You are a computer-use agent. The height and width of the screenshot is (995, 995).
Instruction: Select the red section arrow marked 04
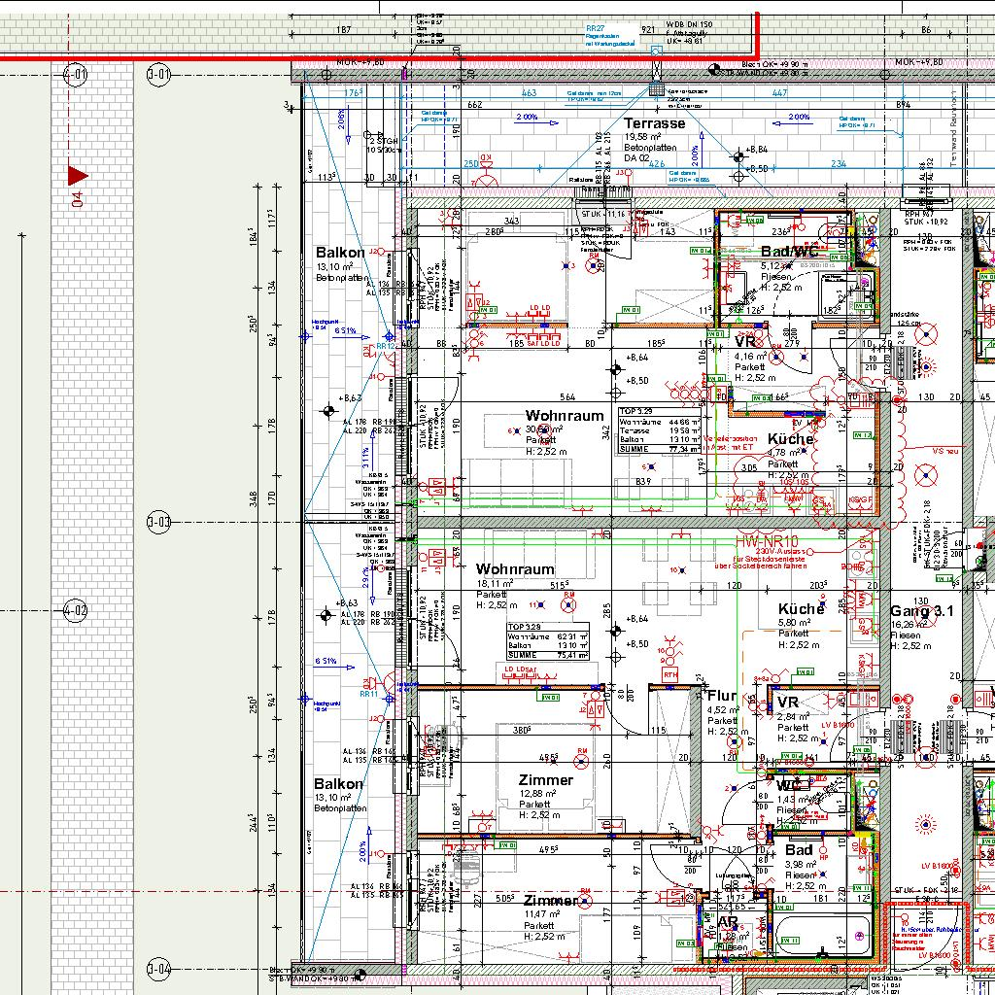77,176
